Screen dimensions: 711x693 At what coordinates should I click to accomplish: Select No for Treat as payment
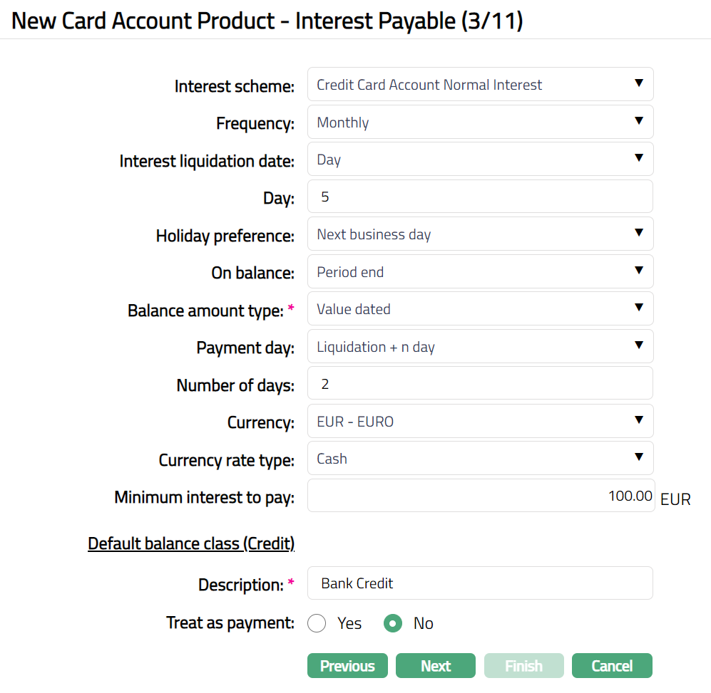point(393,623)
